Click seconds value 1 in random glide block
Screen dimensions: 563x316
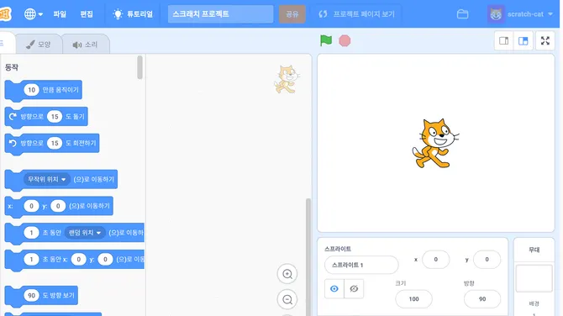tap(31, 233)
